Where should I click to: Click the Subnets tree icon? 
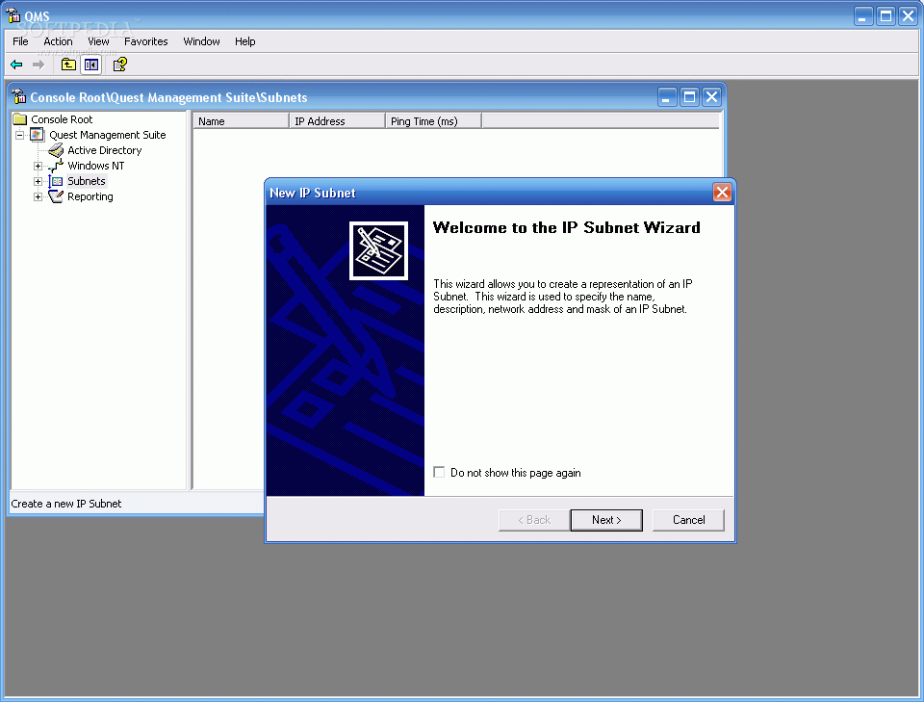pyautogui.click(x=56, y=181)
